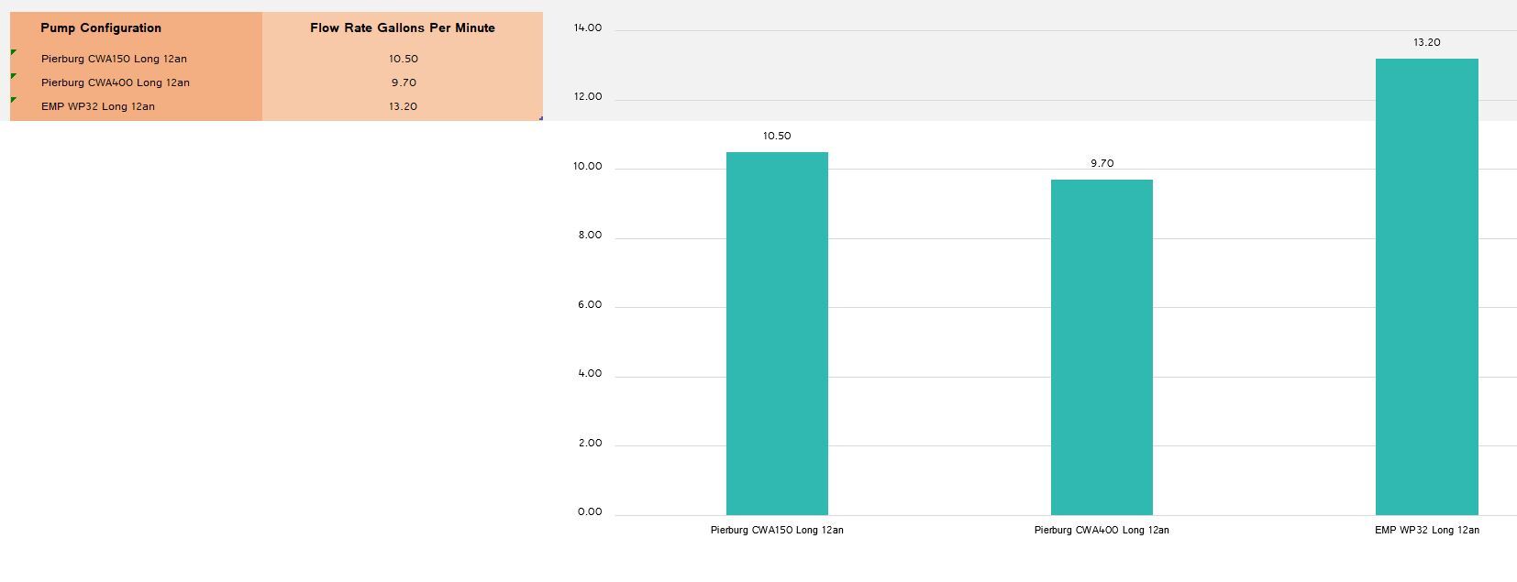Click the 9.70 data label above bar
Viewport: 1517px width, 582px height.
pyautogui.click(x=1102, y=164)
